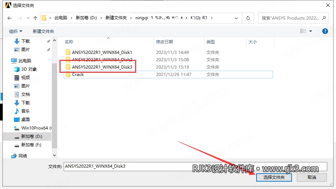The height and width of the screenshot is (189, 336).
Task: Sort by 名称 column header
Action: [69, 42]
